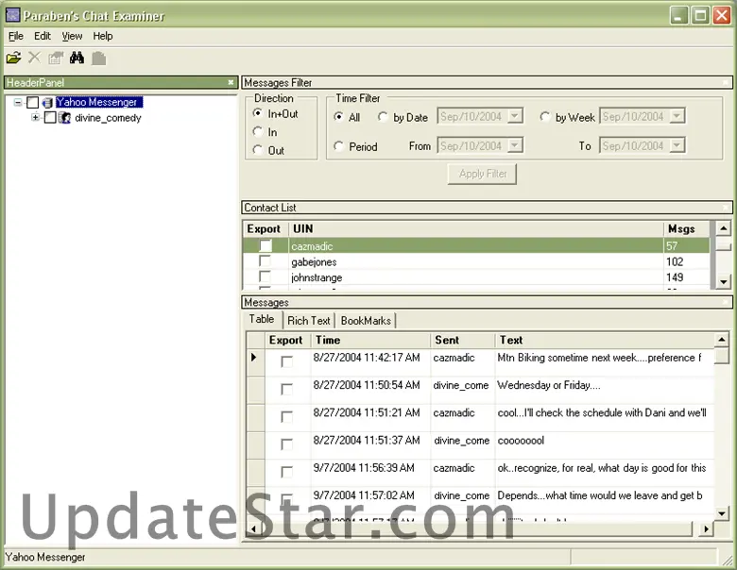Click the Properties toolbar icon
Image resolution: width=737 pixels, height=570 pixels.
tap(56, 59)
